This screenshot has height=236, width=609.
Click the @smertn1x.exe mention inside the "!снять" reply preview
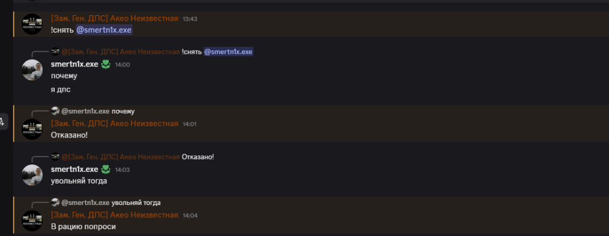(x=228, y=52)
